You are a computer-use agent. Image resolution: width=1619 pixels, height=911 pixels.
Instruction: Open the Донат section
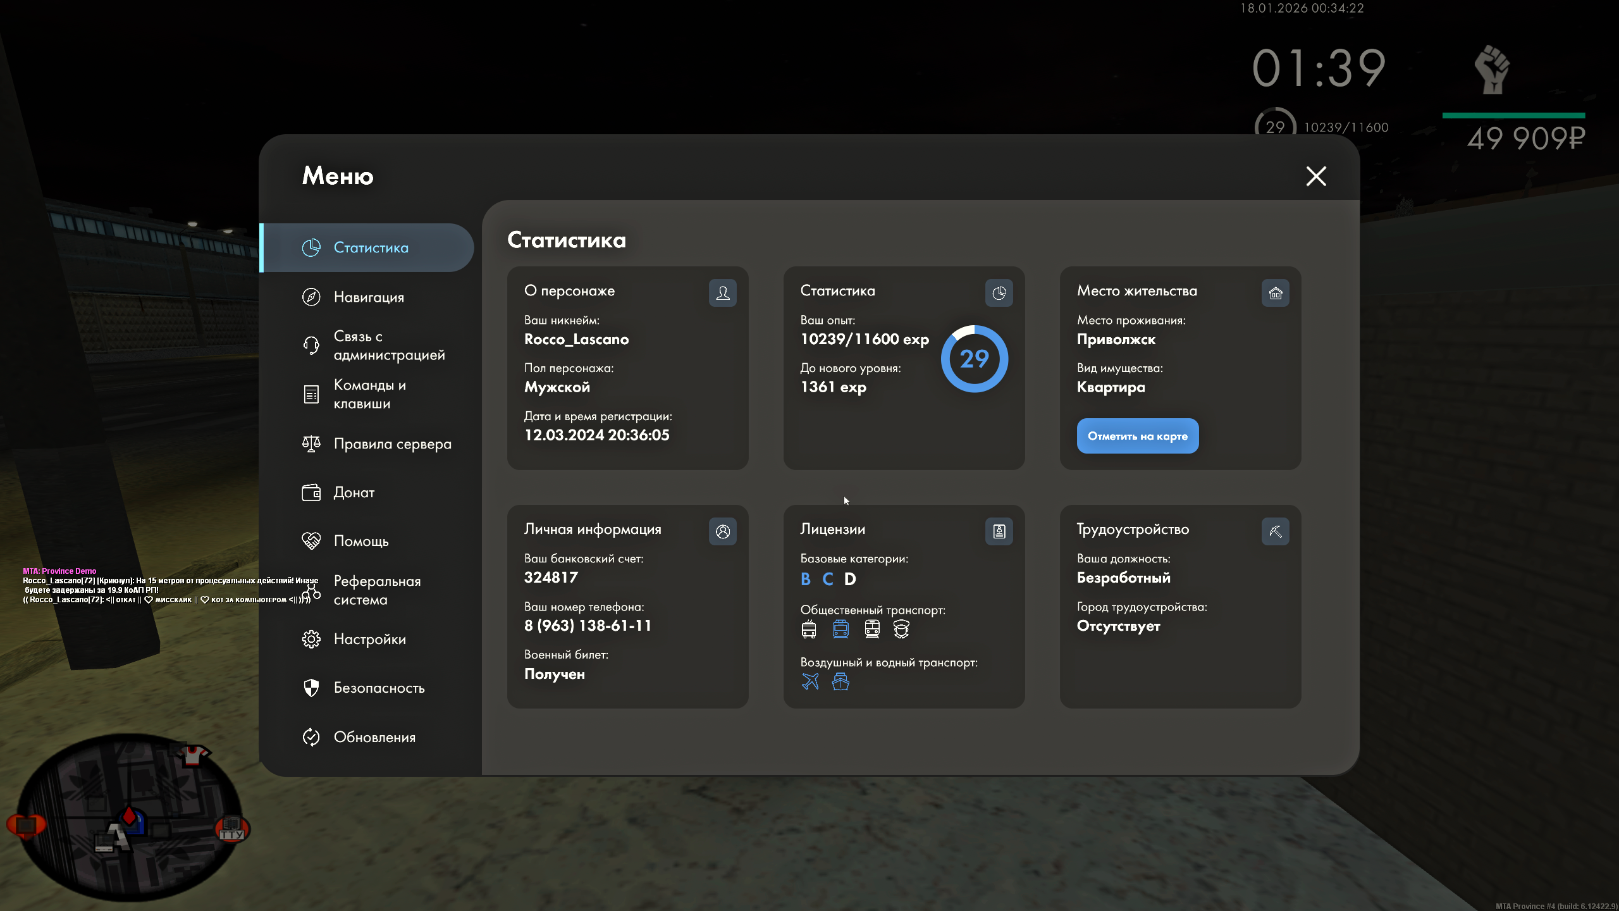(x=354, y=492)
